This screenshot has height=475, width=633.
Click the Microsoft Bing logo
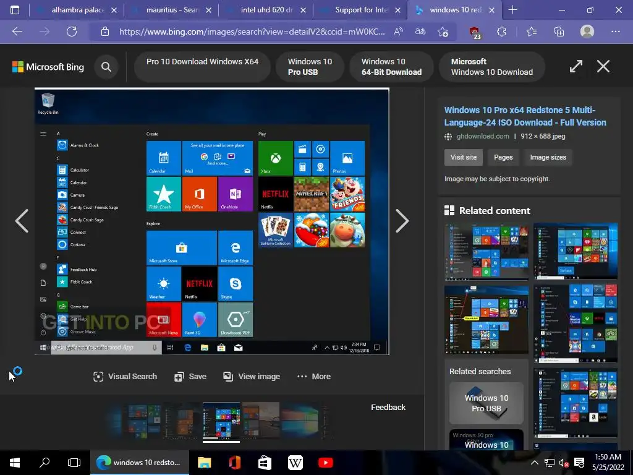pos(48,67)
